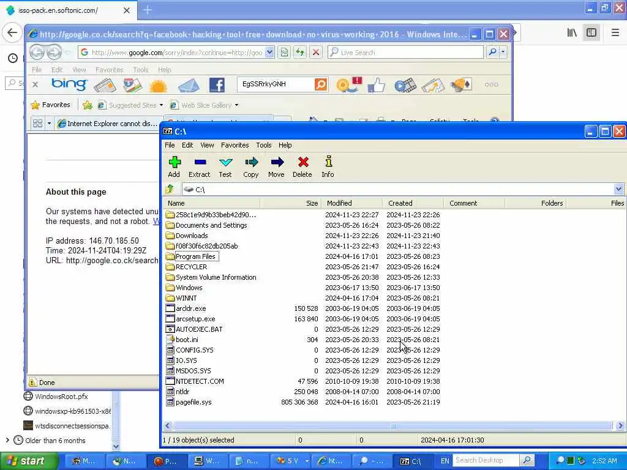The height and width of the screenshot is (470, 627).
Task: Open the View menu in 7-Zip
Action: [x=207, y=145]
